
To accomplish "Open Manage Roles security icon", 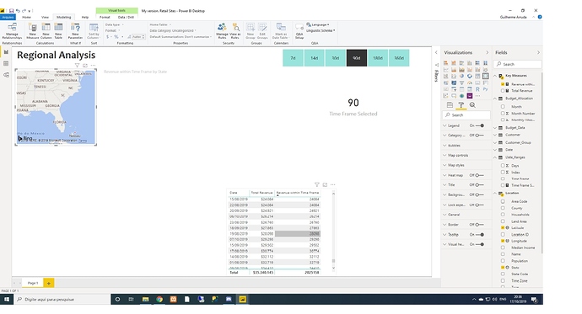I will click(222, 31).
